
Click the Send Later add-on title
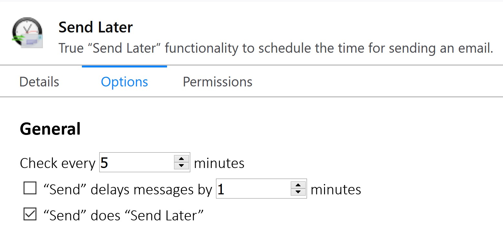tap(96, 27)
